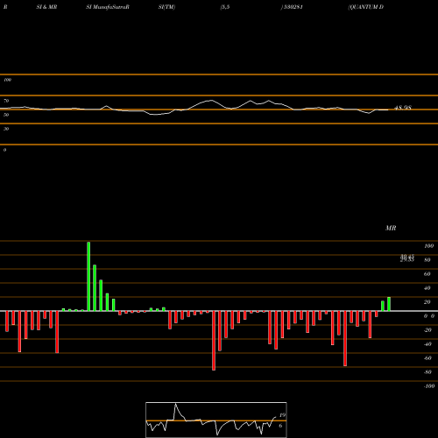Click the "SI MunafaSutraR" header label
The height and width of the screenshot is (438, 438).
point(108,7)
